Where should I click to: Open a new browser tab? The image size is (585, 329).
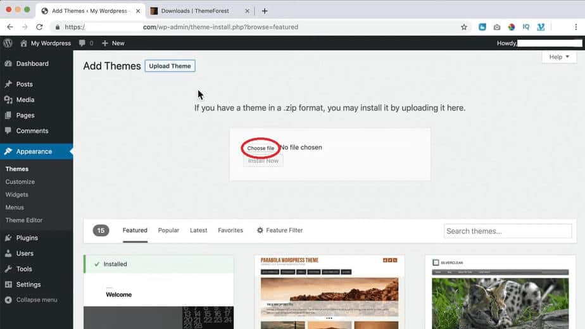265,11
